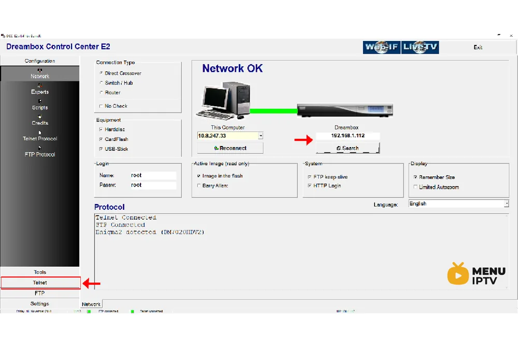
Task: Launch the LiveTV globe button
Action: coord(420,47)
